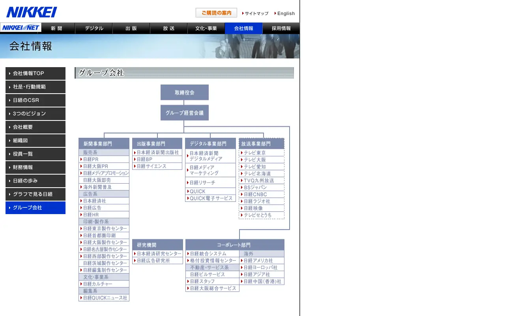Viewport: 505px width, 316px height.
Task: Open the 日経CNBC link
Action: [262, 194]
